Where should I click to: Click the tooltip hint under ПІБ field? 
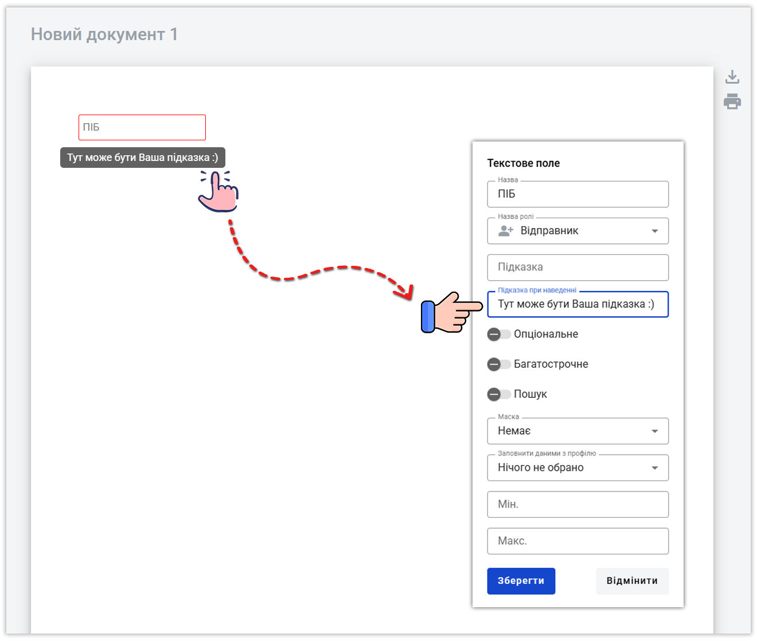[143, 158]
